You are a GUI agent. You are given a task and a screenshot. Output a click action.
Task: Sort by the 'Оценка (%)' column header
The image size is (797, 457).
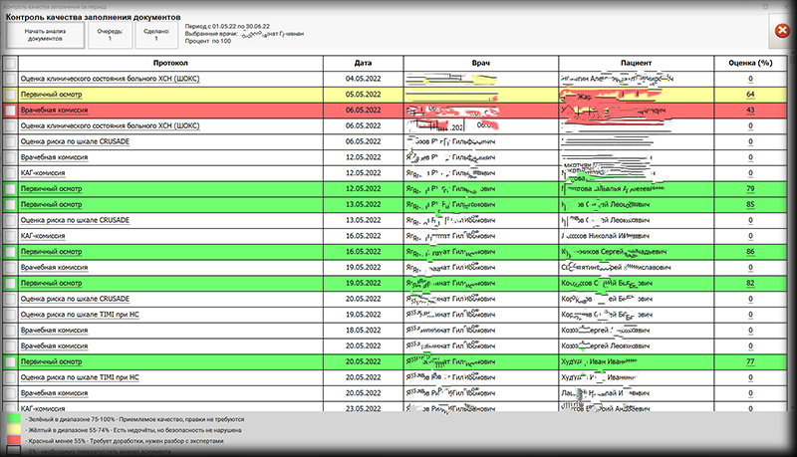click(x=750, y=63)
